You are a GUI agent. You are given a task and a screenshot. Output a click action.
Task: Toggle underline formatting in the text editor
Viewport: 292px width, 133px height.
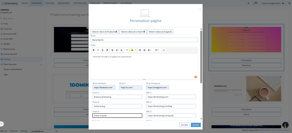click(x=103, y=50)
